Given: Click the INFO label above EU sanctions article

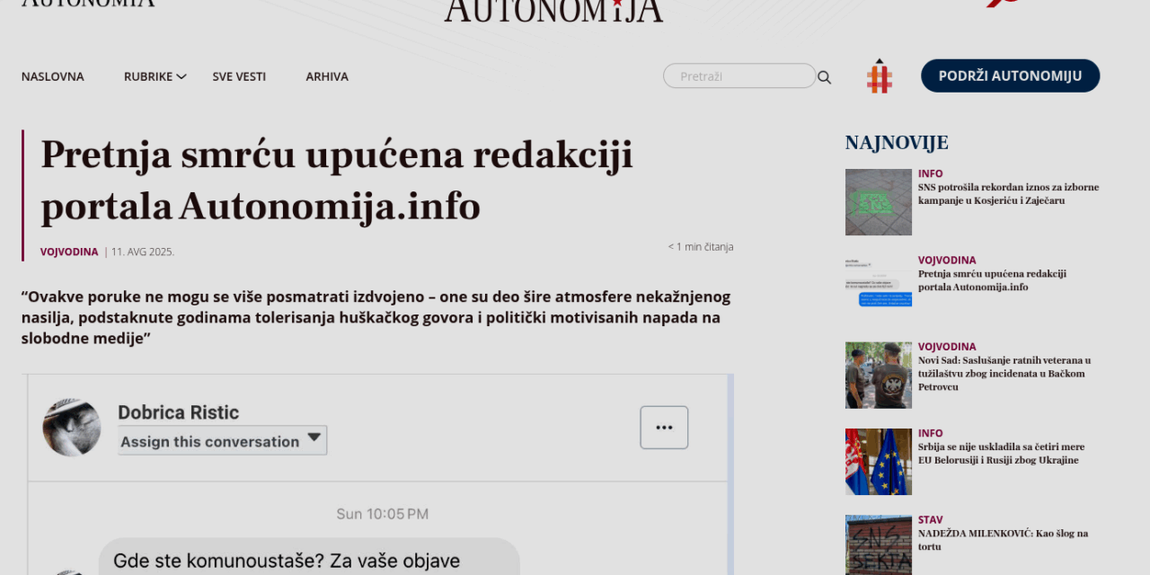Looking at the screenshot, I should (x=930, y=432).
